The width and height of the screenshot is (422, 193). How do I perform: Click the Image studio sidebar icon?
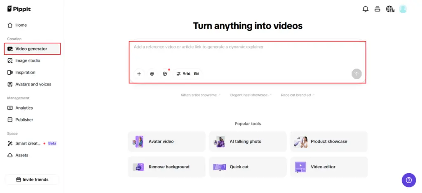click(x=10, y=61)
